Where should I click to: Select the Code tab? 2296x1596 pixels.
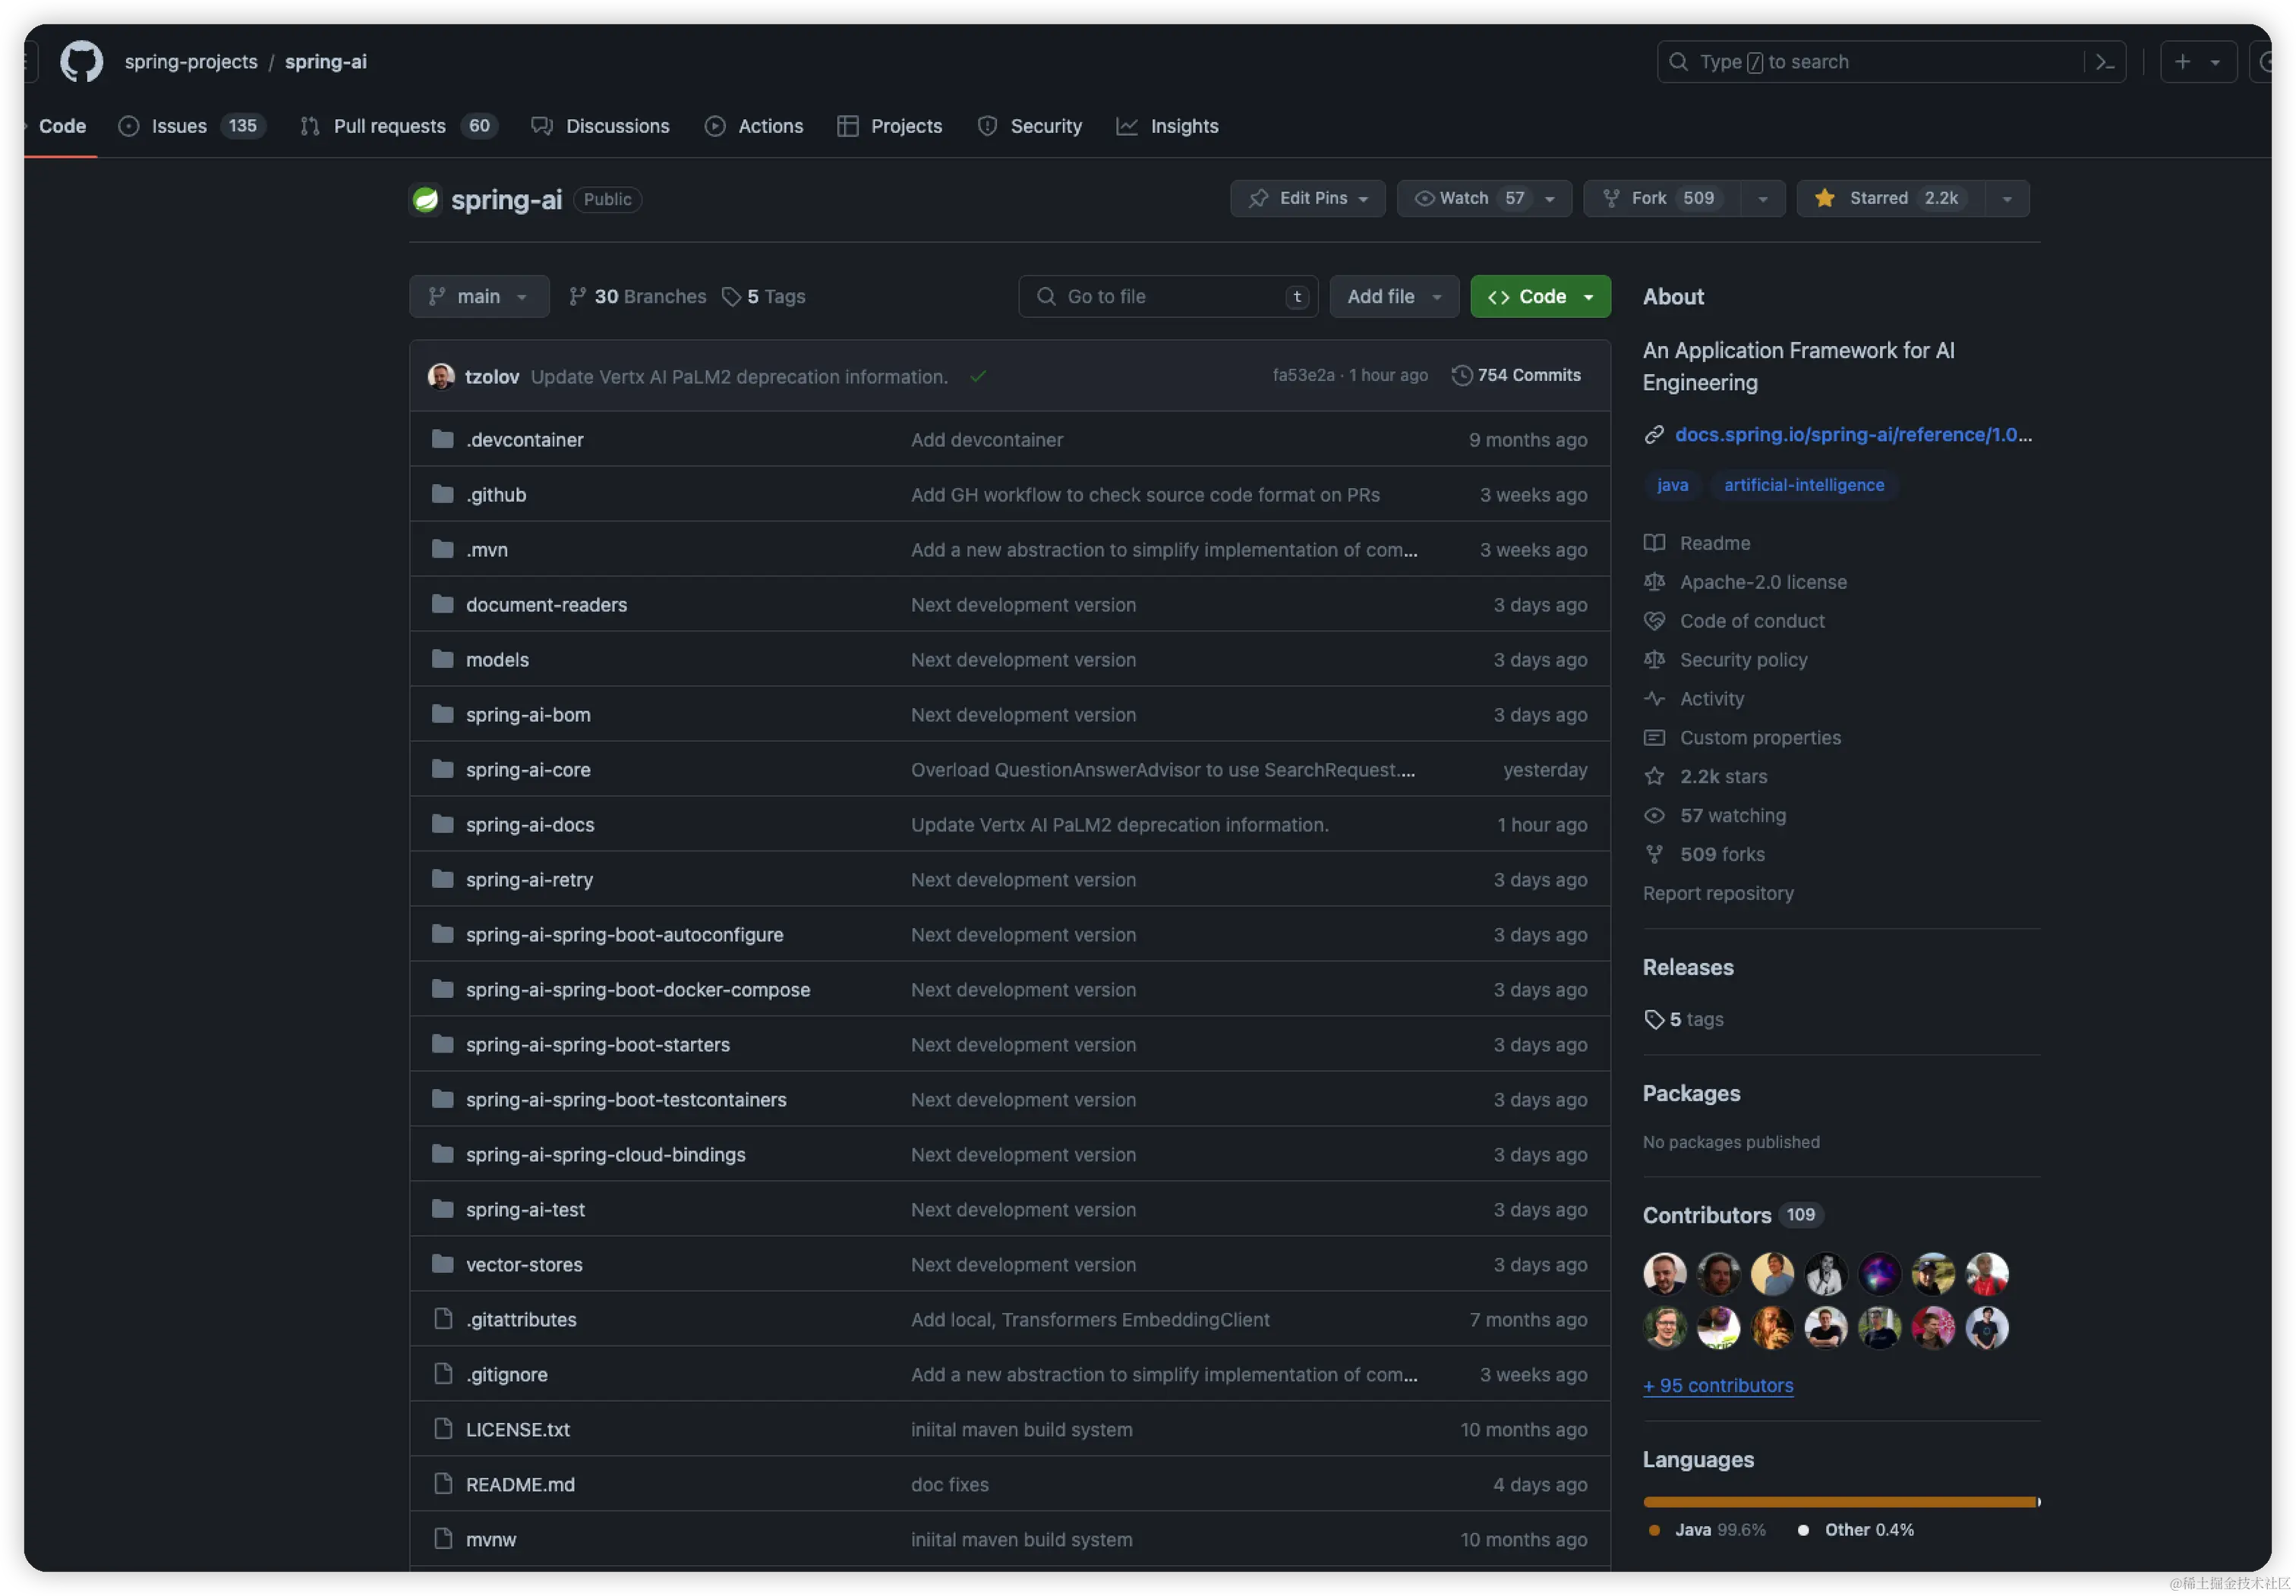pyautogui.click(x=62, y=126)
